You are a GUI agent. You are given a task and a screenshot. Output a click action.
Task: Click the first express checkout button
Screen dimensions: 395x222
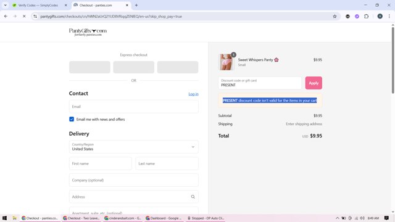(x=89, y=67)
